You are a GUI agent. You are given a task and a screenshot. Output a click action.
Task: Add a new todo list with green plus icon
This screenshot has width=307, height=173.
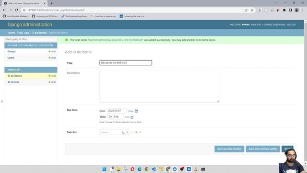(x=136, y=132)
